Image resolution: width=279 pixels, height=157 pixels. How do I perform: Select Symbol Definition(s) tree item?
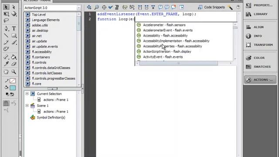[51, 117]
